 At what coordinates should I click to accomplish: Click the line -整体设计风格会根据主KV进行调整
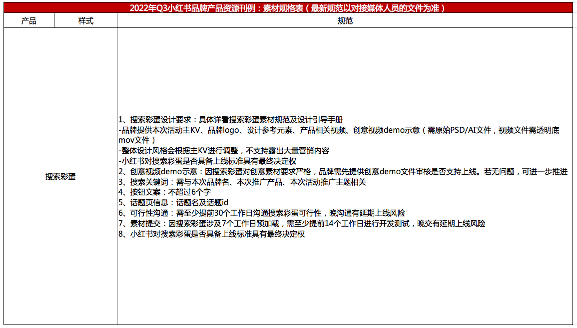224,151
